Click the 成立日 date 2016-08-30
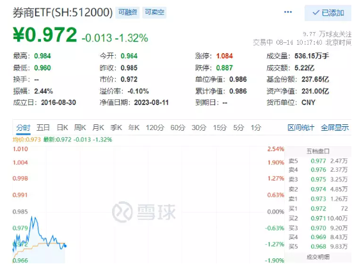The height and width of the screenshot is (264, 352). (x=58, y=103)
